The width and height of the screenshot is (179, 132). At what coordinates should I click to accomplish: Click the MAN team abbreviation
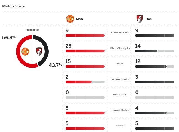click(80, 19)
